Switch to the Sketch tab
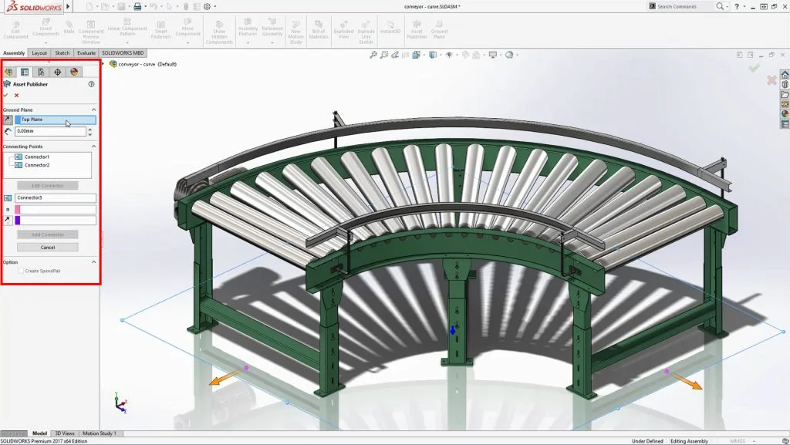 62,53
